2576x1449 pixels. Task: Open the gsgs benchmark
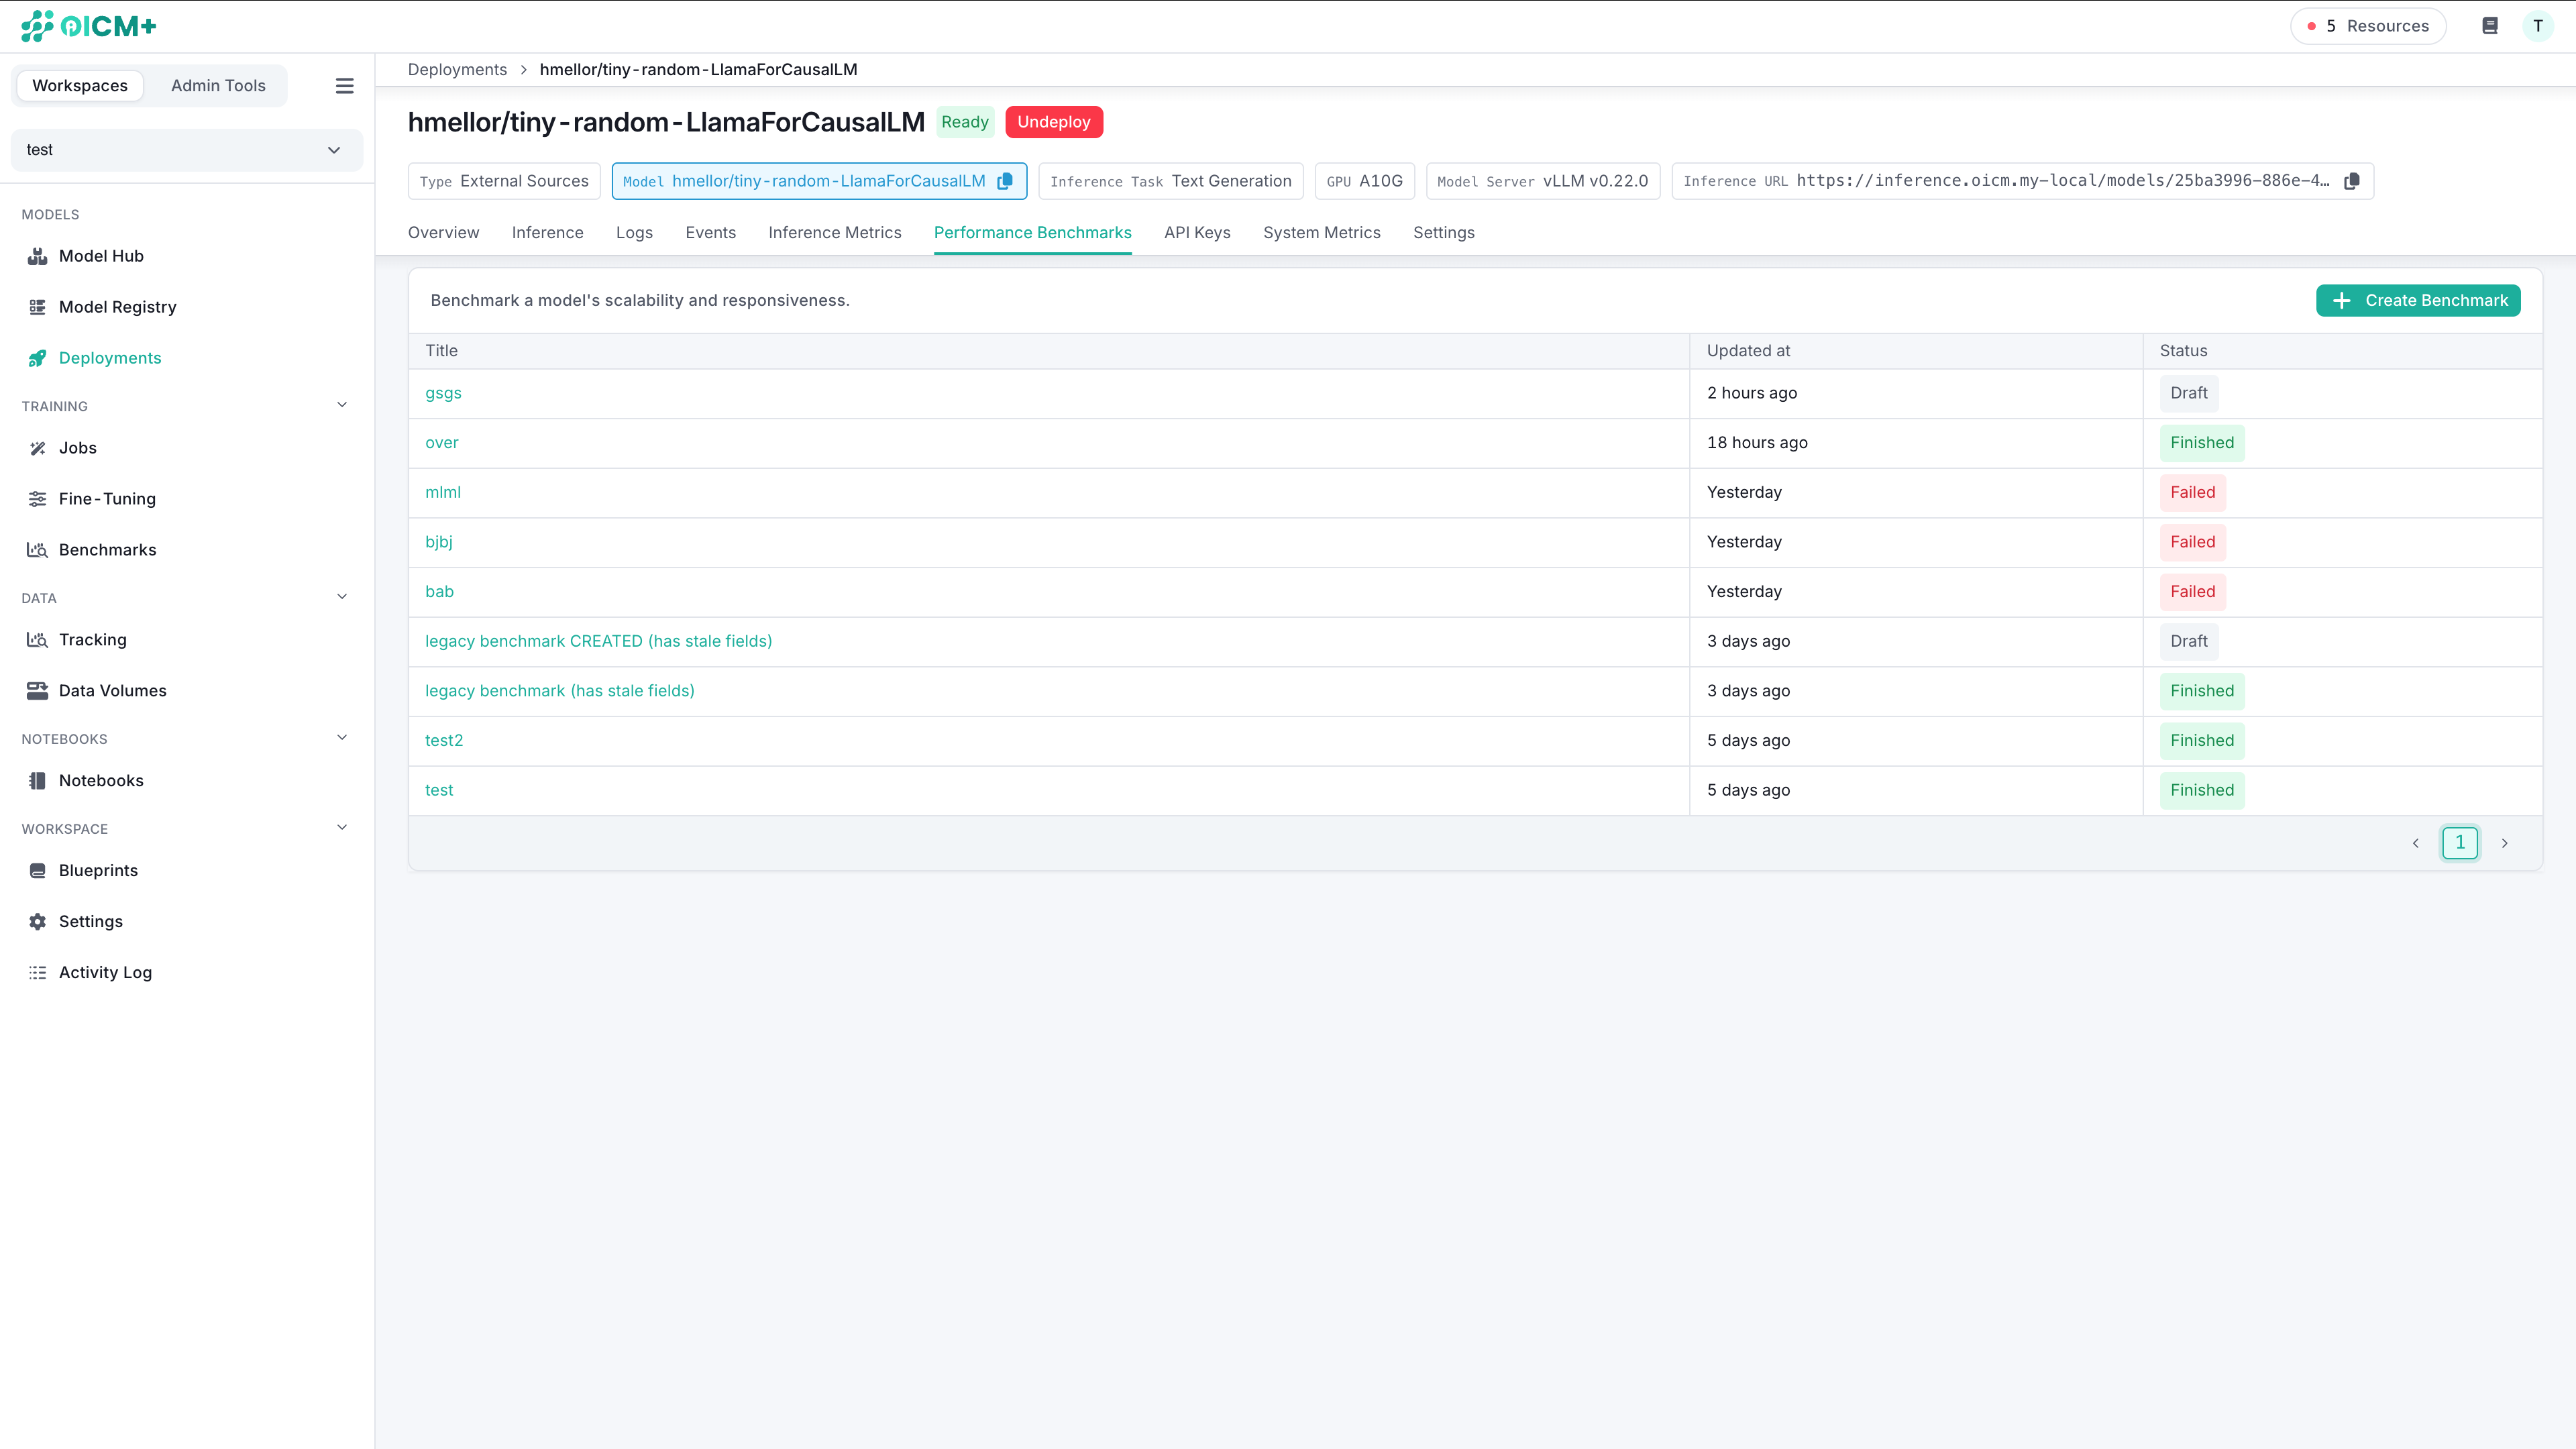443,393
